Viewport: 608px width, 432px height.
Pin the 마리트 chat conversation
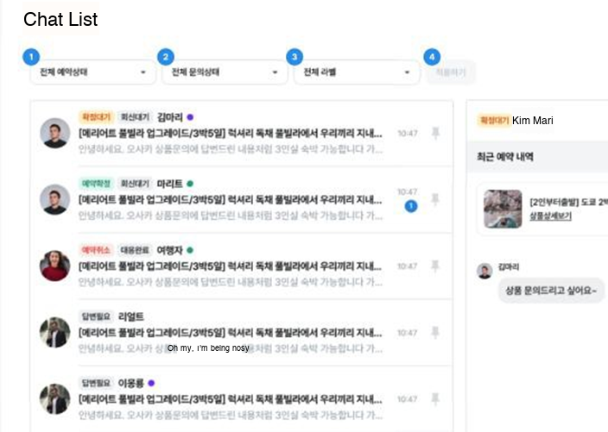click(435, 199)
